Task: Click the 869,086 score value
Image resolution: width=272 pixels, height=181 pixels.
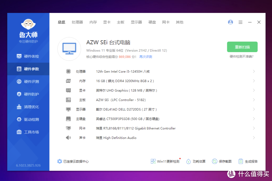Action: (125, 57)
